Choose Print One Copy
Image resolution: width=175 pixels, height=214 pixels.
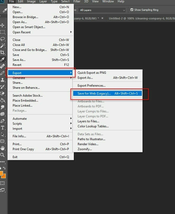tap(41, 149)
